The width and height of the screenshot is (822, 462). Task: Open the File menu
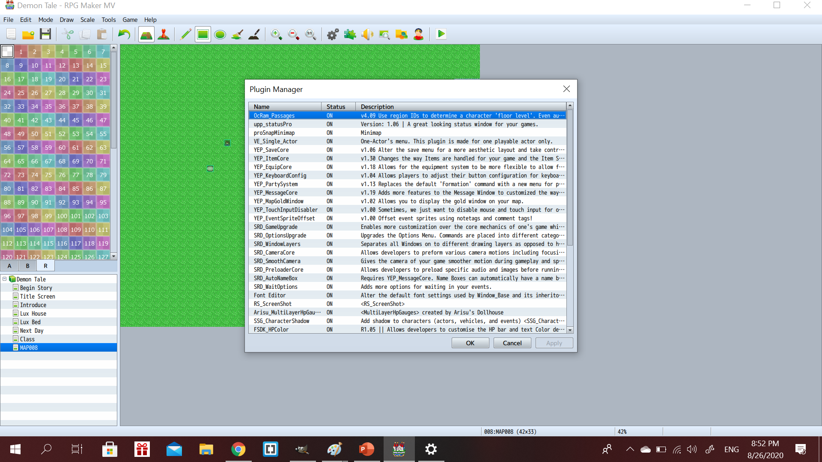(x=8, y=20)
